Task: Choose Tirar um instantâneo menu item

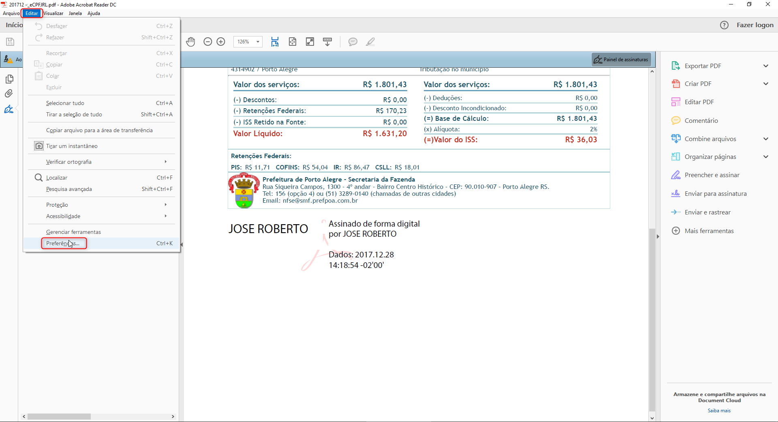Action: (72, 146)
